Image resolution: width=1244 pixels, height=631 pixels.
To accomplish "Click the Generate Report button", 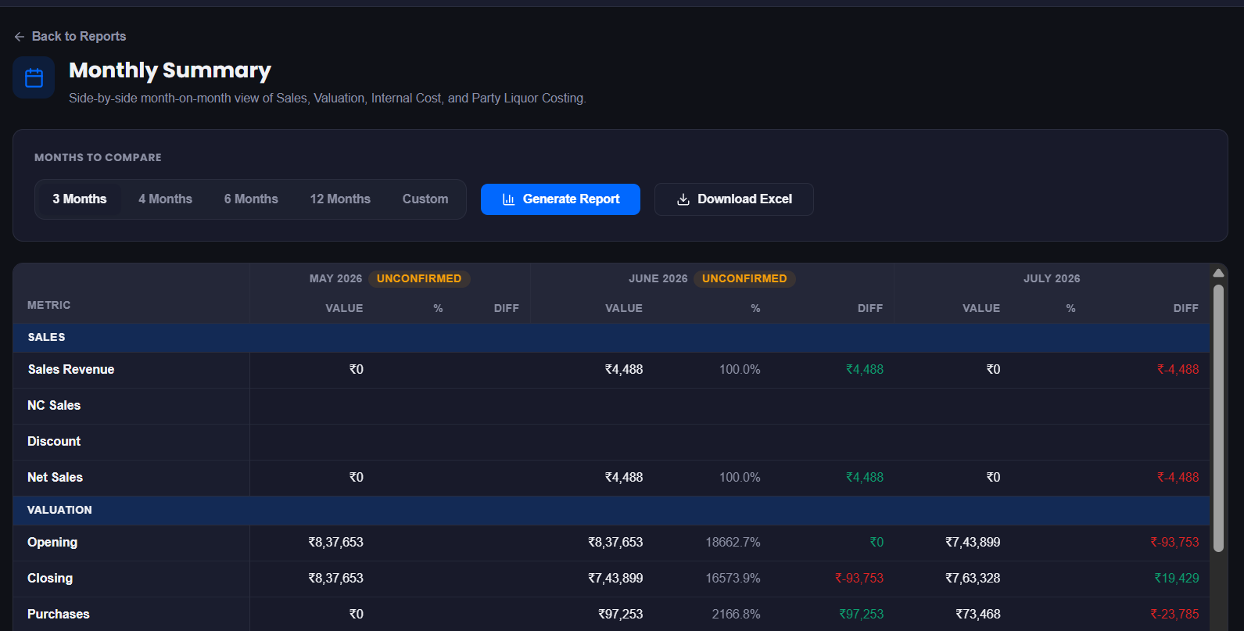I will (561, 199).
